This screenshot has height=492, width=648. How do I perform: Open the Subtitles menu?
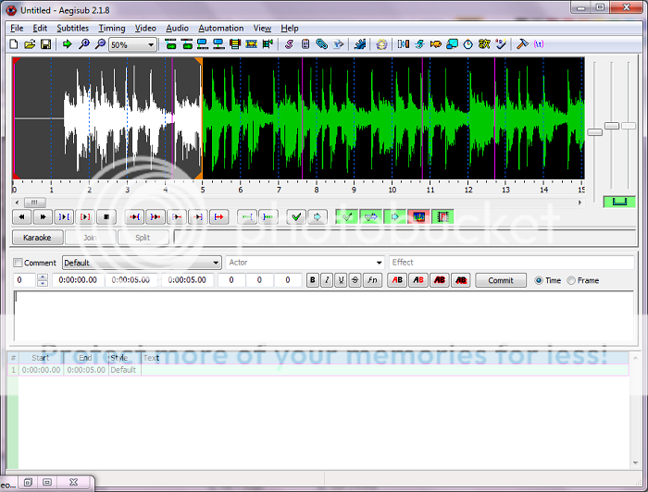coord(72,29)
